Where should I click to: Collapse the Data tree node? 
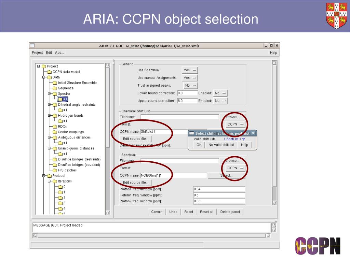[x=44, y=77]
